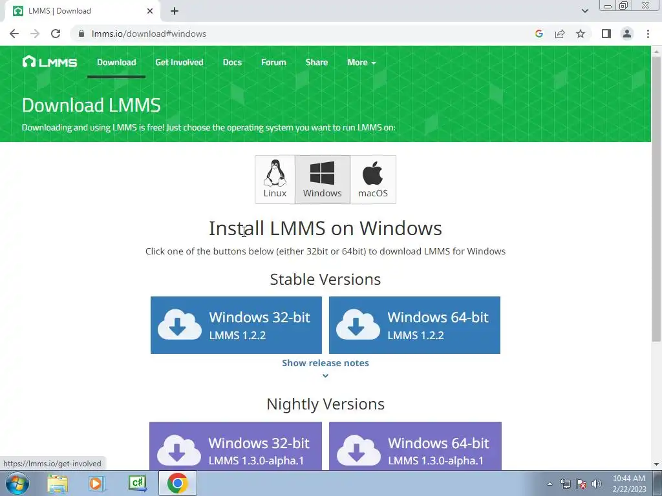Viewport: 662px width, 496px height.
Task: Open the Download nav item
Action: (x=116, y=62)
